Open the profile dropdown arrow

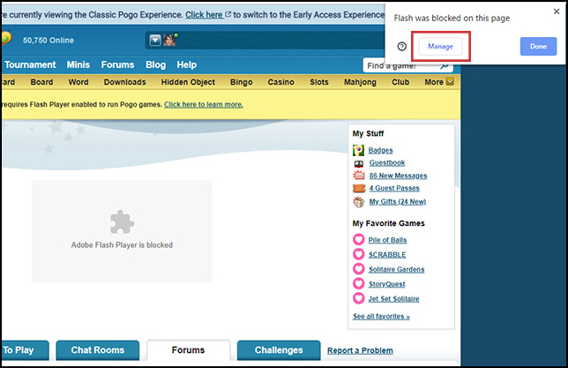pos(155,41)
